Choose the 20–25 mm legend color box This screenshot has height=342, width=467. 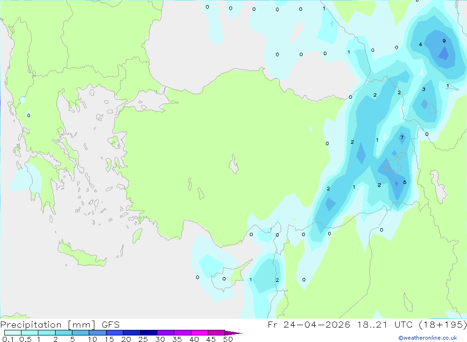point(132,333)
